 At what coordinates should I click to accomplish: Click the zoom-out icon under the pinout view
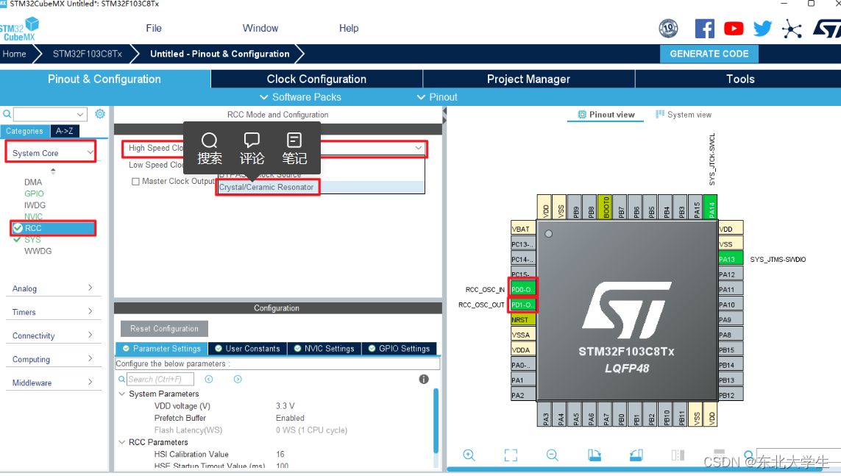[x=553, y=455]
